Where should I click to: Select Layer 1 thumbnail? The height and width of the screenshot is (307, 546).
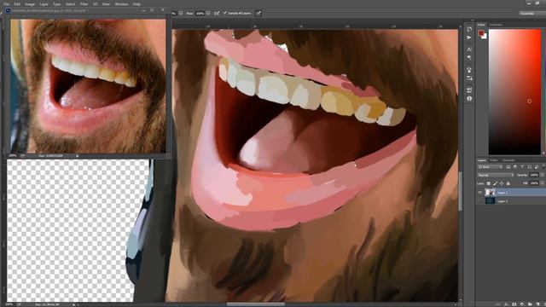tap(490, 193)
